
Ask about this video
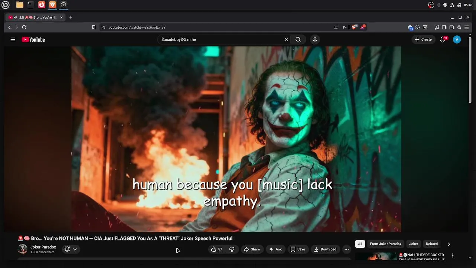click(275, 249)
